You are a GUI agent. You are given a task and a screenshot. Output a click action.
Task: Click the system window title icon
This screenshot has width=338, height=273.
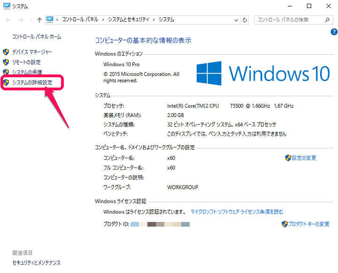(7, 6)
